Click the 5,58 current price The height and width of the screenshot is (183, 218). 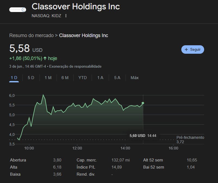[20, 48]
